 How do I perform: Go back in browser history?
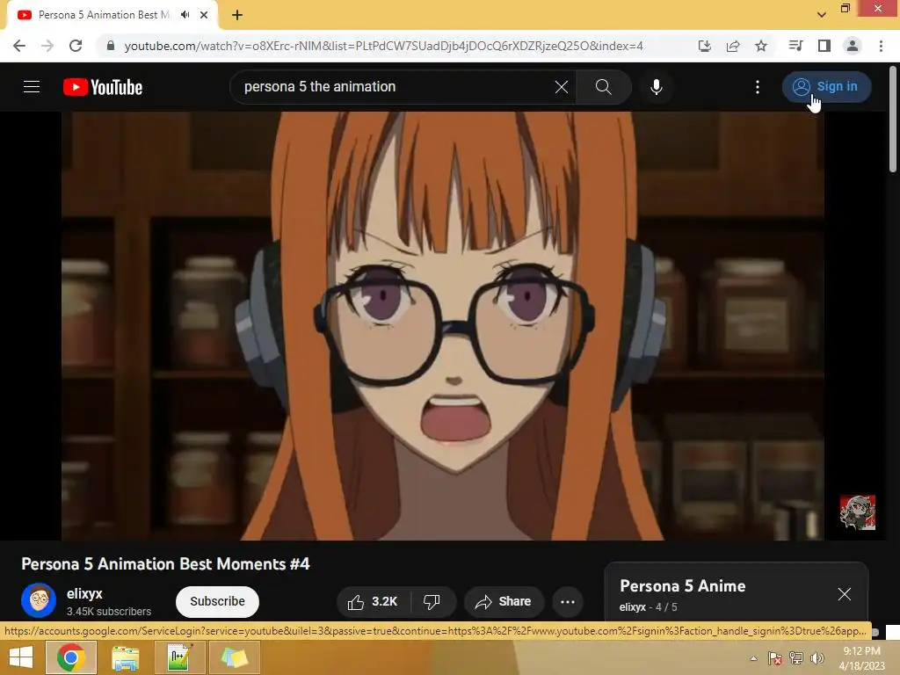click(19, 46)
